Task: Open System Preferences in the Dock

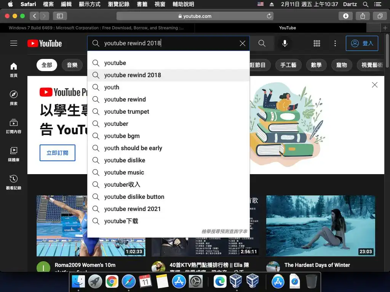Action: 196,282
